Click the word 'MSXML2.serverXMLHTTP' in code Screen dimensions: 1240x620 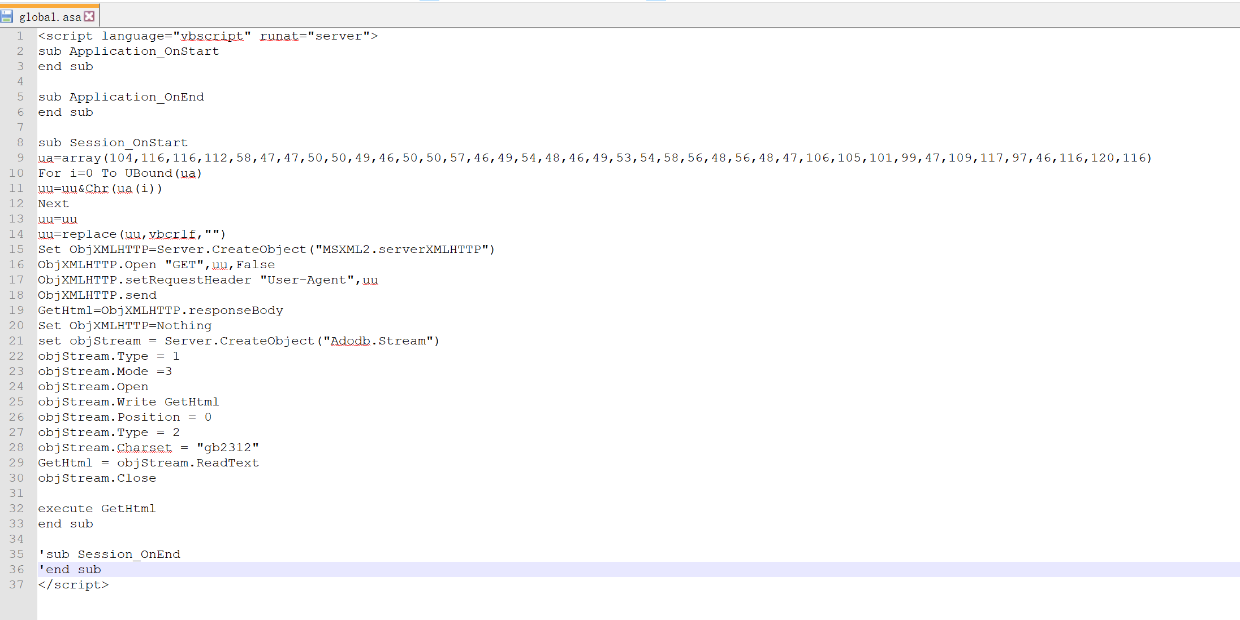401,250
